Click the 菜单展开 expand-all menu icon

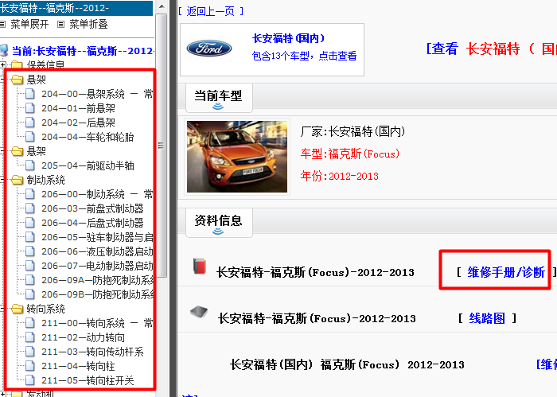click(x=3, y=24)
